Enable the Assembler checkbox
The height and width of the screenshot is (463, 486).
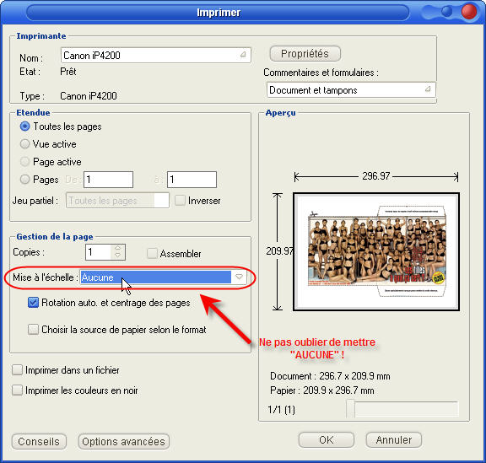click(x=152, y=254)
